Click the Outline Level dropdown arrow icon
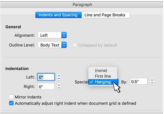164x114 pixels. [64, 45]
